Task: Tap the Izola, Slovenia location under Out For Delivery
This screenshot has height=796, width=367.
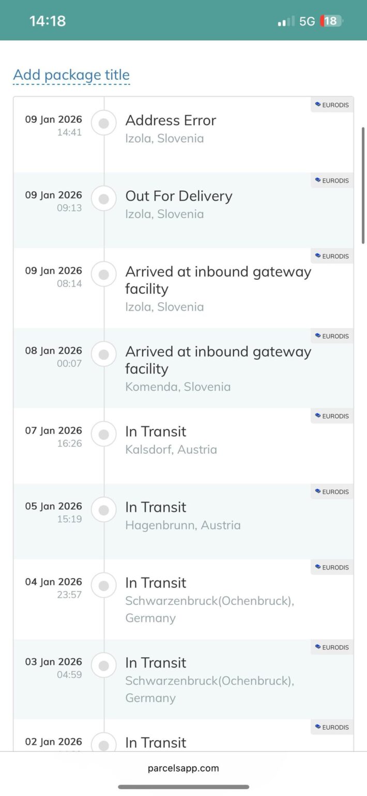Action: pos(164,214)
